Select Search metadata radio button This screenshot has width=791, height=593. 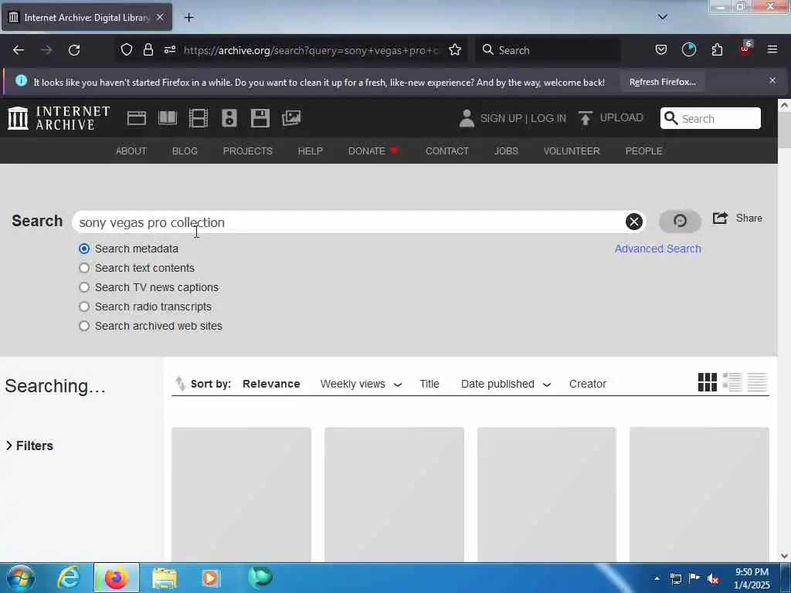[84, 249]
